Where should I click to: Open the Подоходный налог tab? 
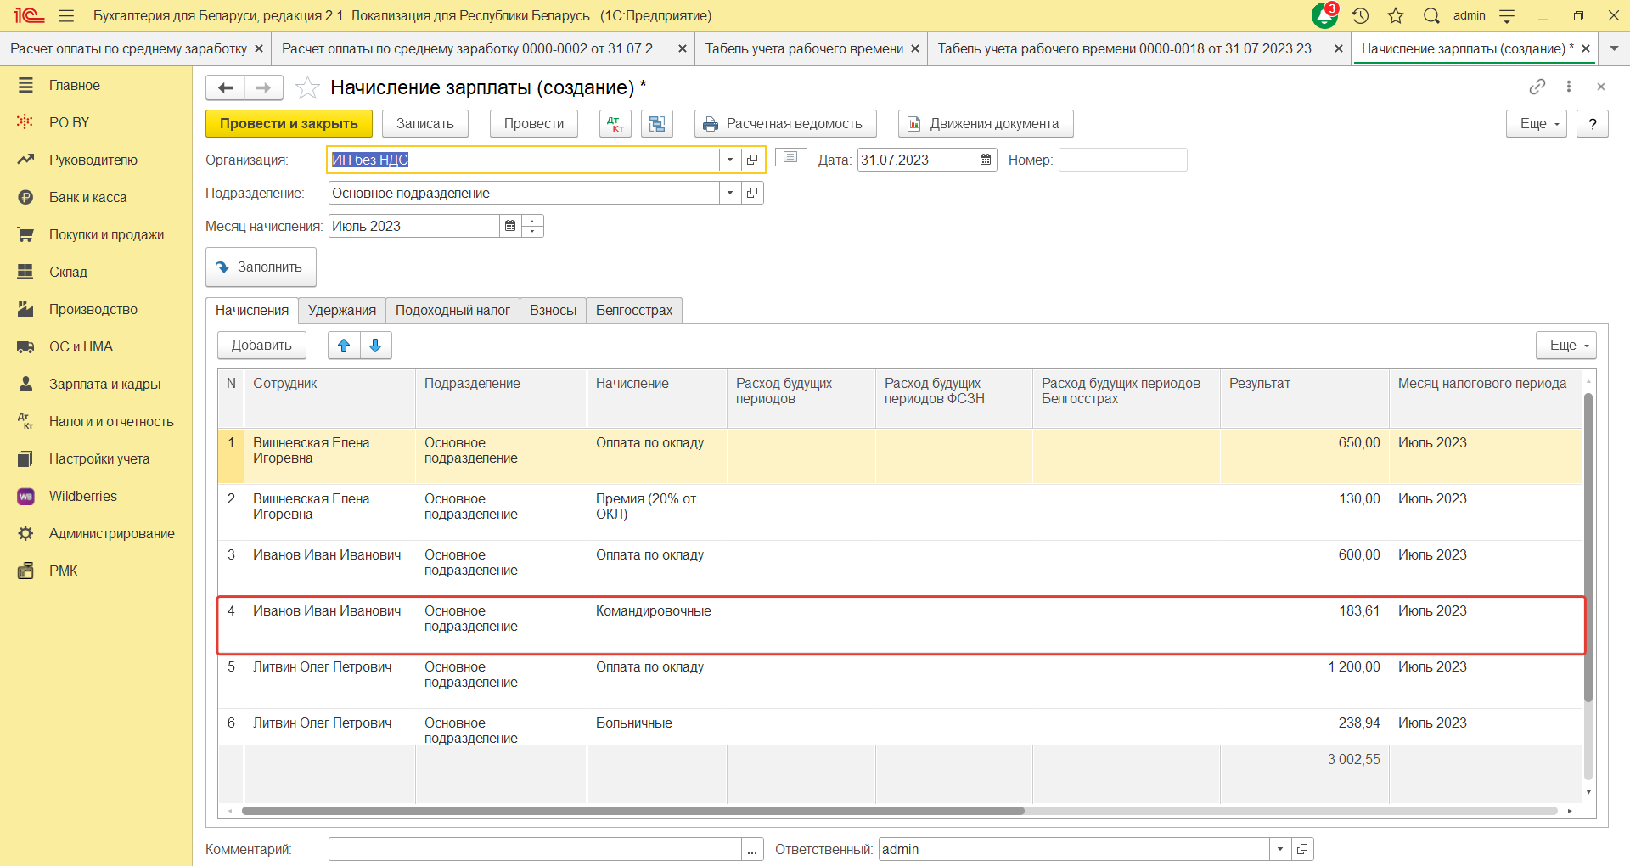452,311
